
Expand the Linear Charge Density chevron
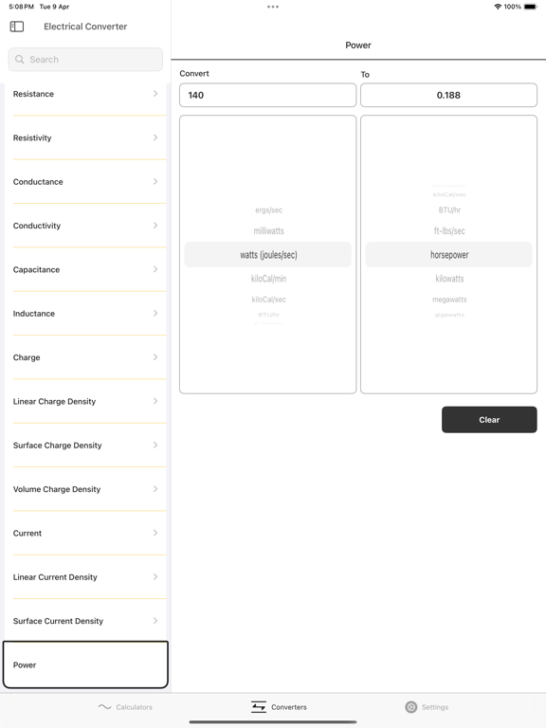tap(155, 401)
